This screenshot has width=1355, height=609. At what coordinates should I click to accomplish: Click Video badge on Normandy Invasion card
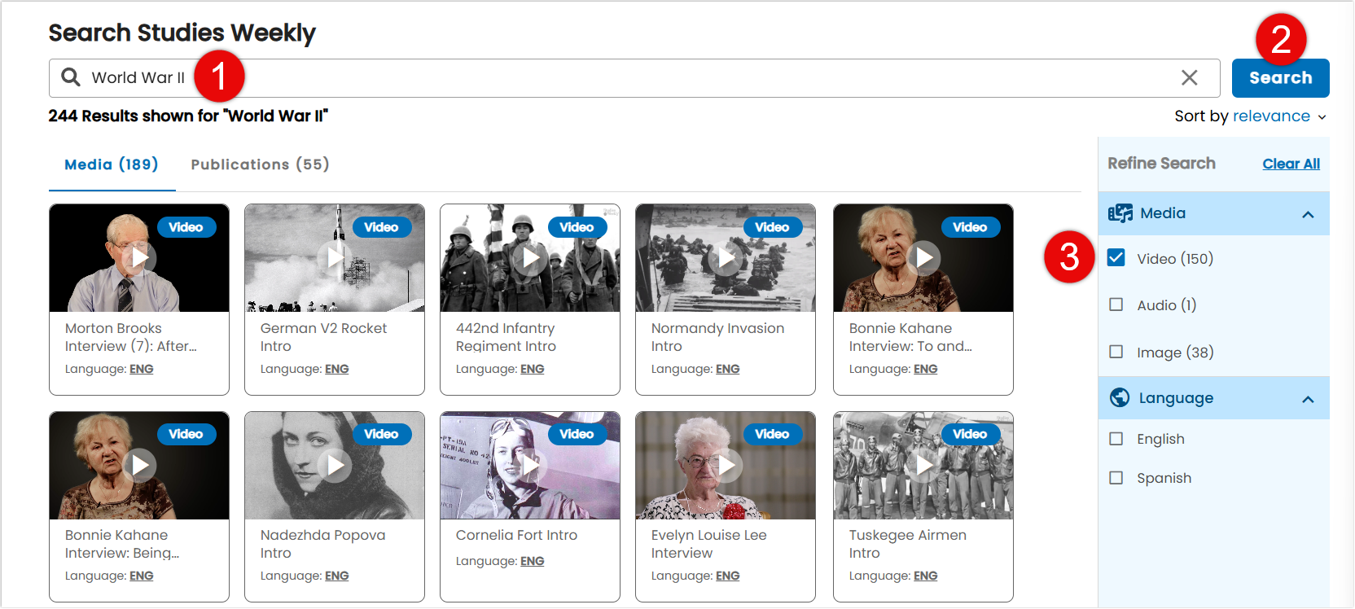pyautogui.click(x=772, y=227)
